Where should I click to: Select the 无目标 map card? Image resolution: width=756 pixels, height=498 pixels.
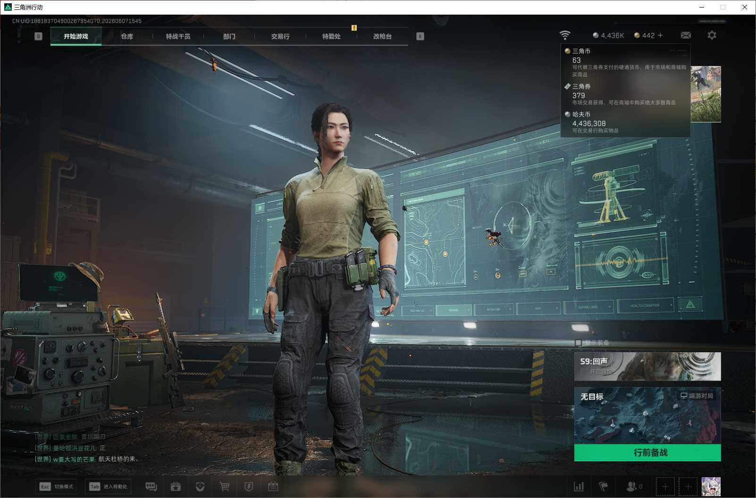[647, 416]
